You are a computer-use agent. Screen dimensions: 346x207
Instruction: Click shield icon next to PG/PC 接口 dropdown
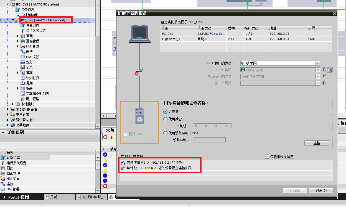point(324,70)
